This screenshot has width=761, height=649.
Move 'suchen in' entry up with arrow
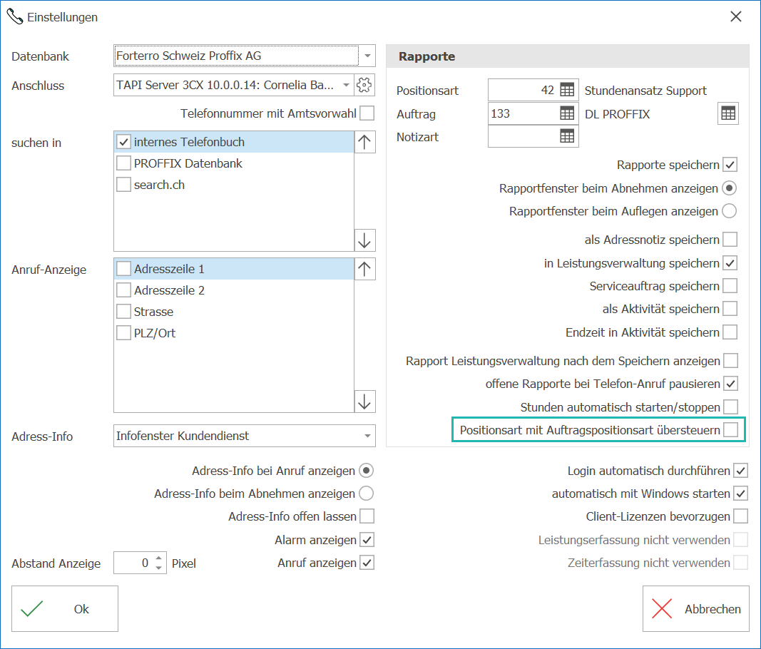click(364, 142)
